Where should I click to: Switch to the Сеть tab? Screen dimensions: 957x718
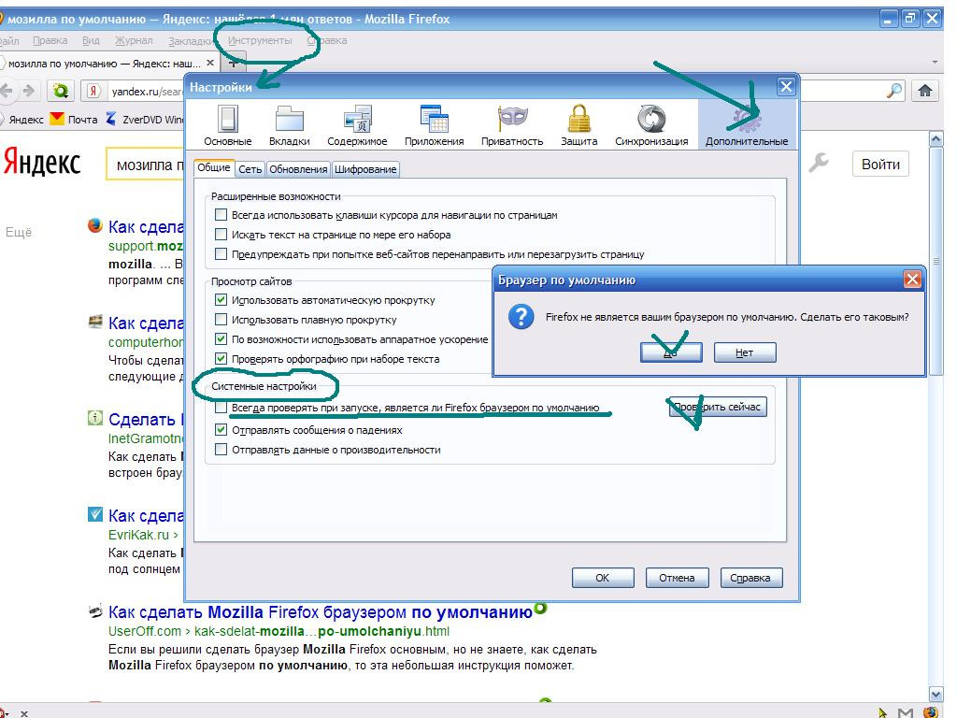(x=250, y=169)
